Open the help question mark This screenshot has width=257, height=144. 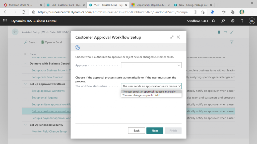(x=242, y=21)
